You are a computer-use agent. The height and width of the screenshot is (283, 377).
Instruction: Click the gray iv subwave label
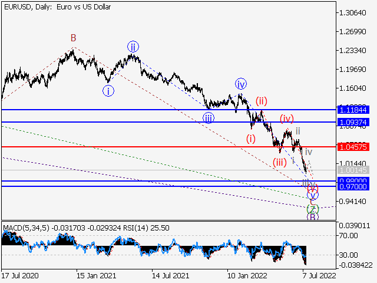[x=309, y=152]
